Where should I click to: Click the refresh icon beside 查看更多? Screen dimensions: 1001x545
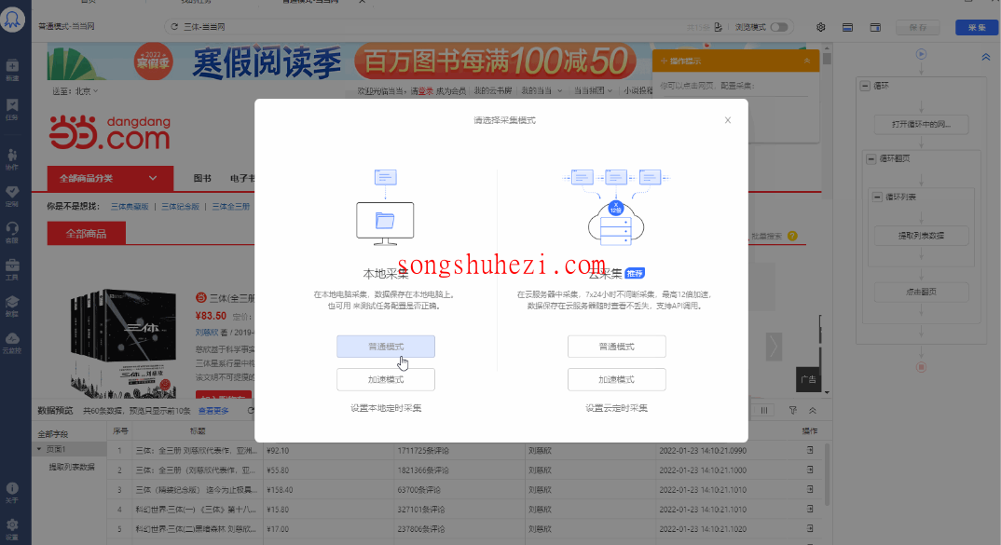[251, 410]
